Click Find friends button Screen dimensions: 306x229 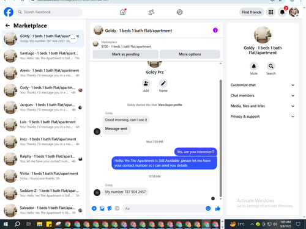click(x=252, y=12)
